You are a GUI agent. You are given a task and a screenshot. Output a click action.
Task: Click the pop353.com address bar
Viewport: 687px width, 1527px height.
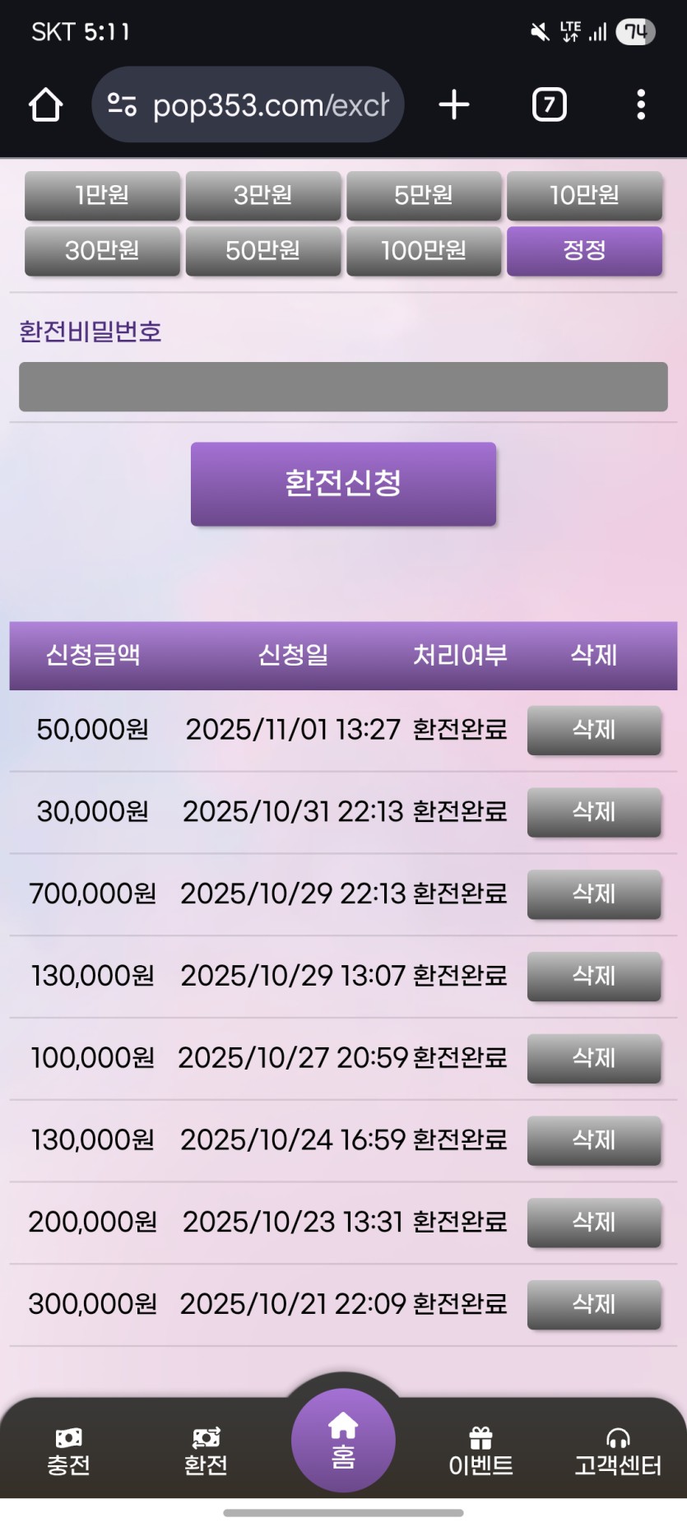click(x=270, y=105)
